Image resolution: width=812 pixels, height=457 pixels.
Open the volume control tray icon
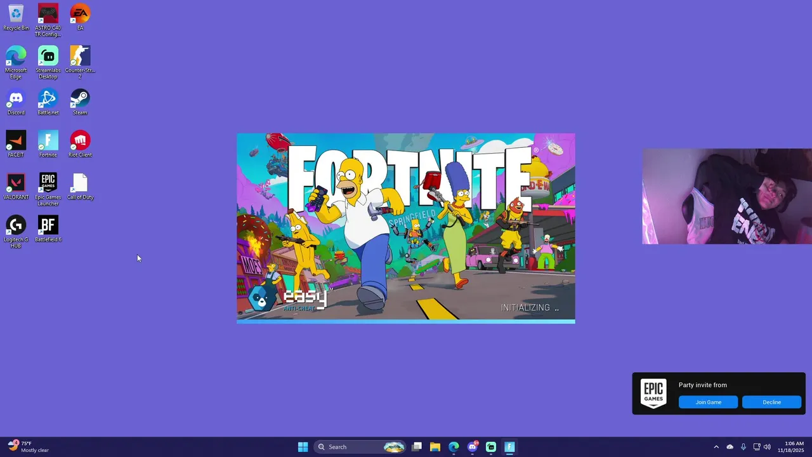[x=767, y=447]
